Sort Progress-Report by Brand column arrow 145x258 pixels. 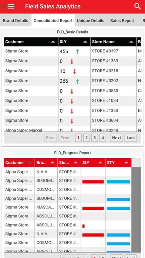[52, 163]
